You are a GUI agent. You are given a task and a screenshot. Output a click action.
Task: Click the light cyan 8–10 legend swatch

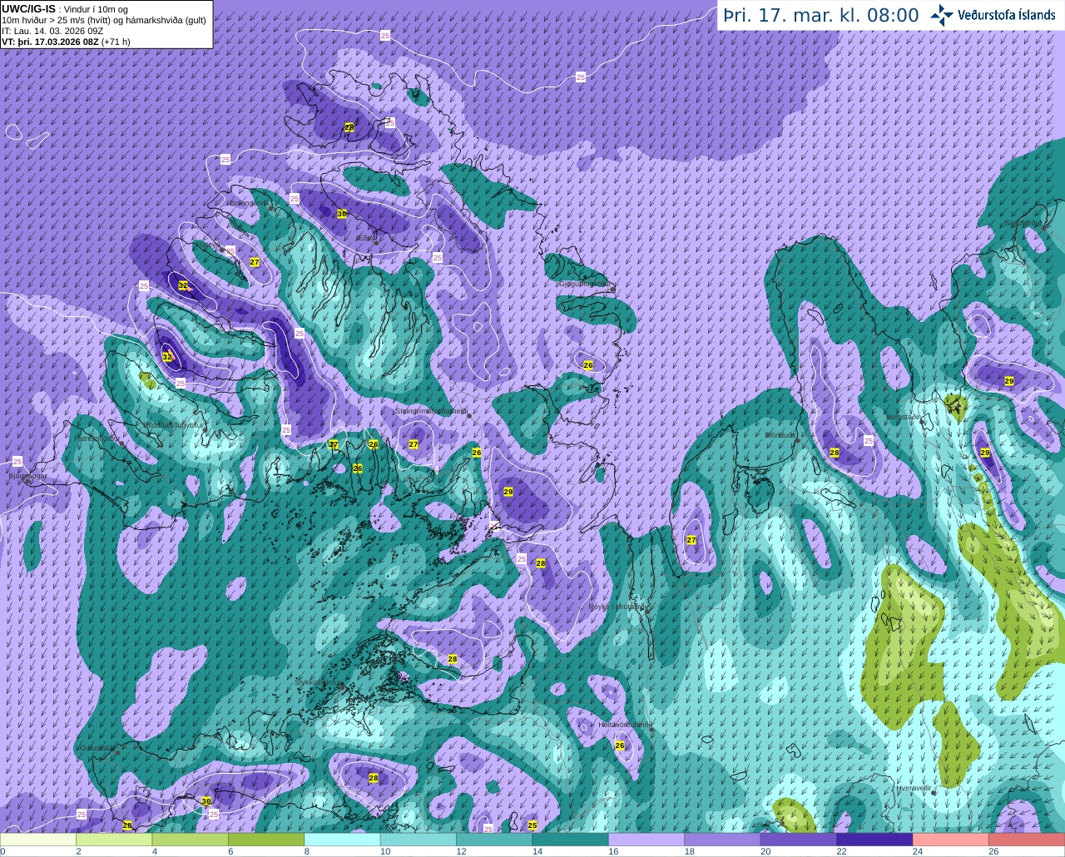click(x=343, y=840)
